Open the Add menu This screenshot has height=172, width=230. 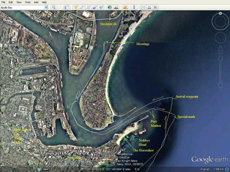[36, 2]
